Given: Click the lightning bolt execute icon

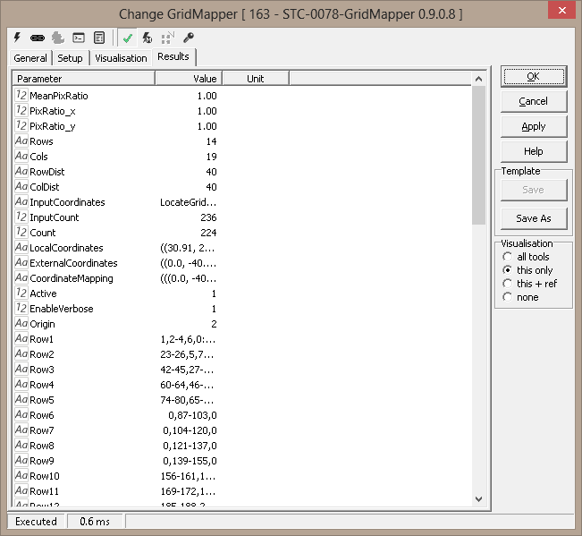Looking at the screenshot, I should coord(18,38).
